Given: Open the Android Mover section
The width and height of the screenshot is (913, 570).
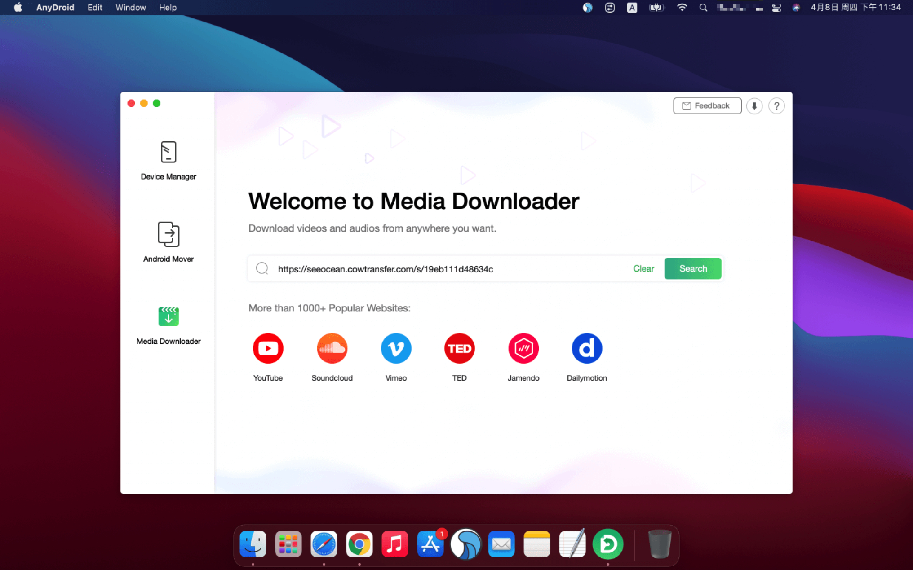Looking at the screenshot, I should click(168, 242).
